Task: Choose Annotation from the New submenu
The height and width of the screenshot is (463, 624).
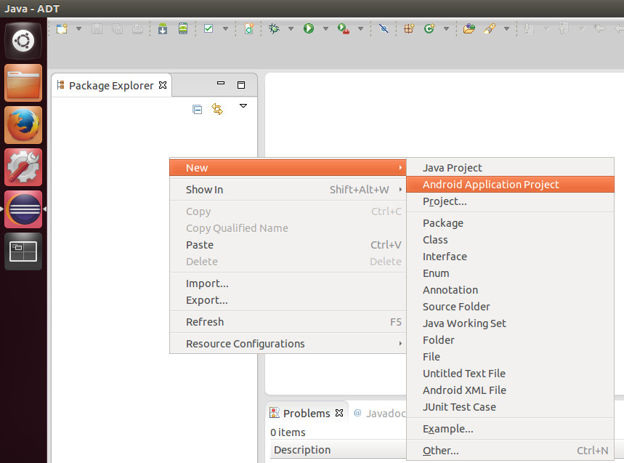Action: 510,290
